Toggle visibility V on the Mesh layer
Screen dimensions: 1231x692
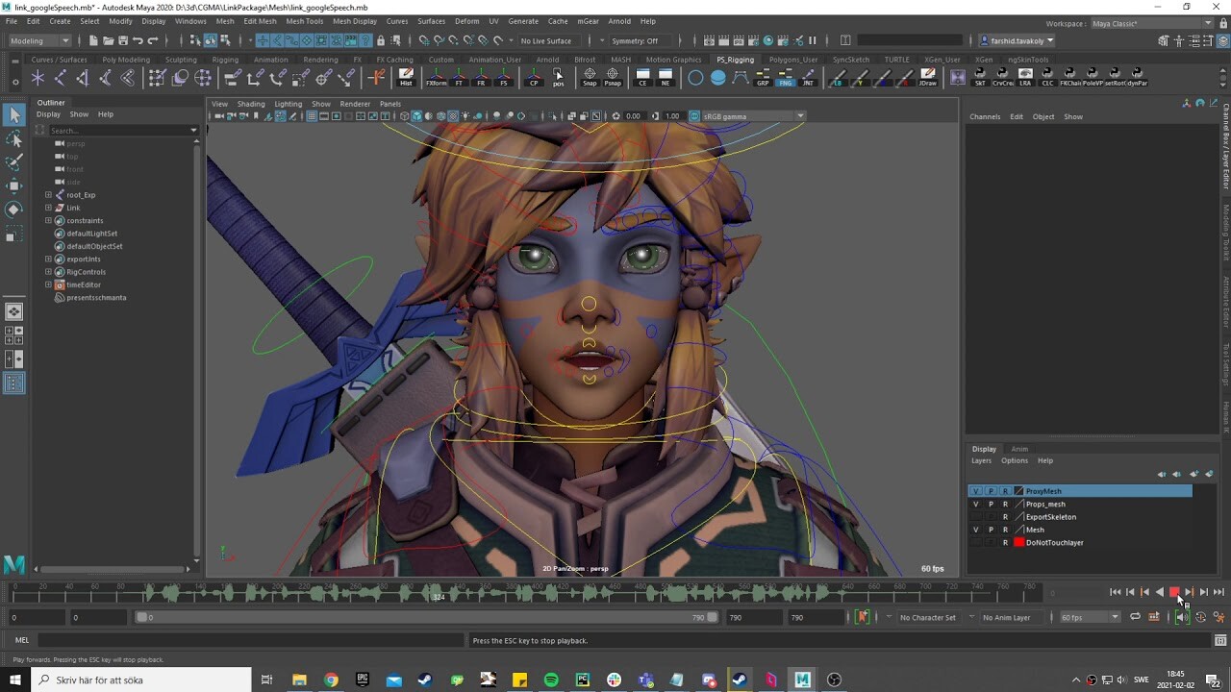(975, 530)
